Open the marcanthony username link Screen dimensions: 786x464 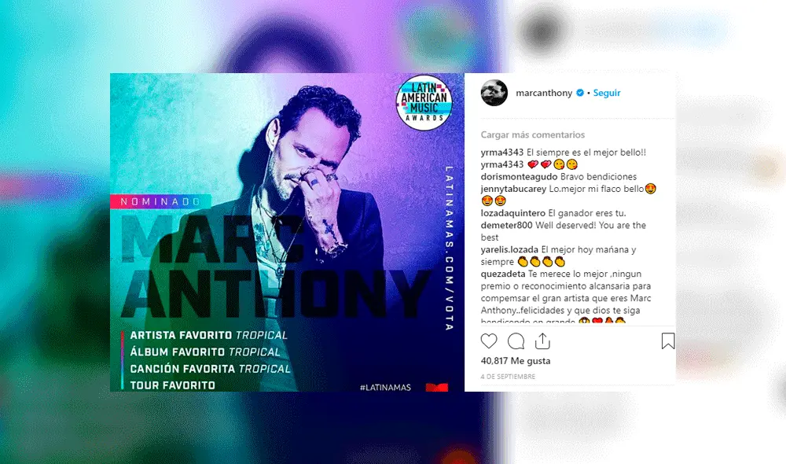[544, 93]
